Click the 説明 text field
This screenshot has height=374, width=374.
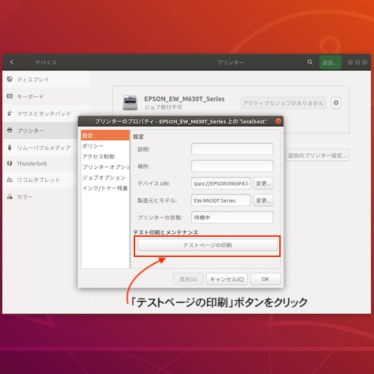click(233, 149)
